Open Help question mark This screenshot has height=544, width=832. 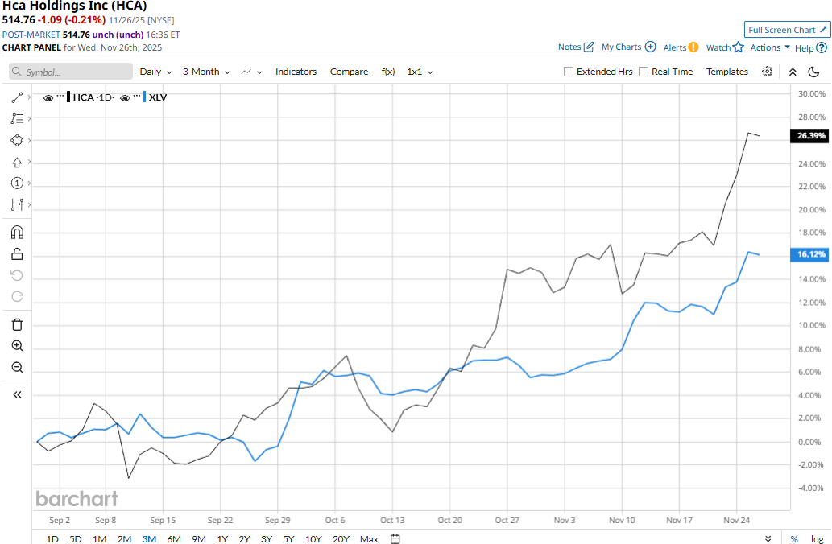pyautogui.click(x=821, y=47)
